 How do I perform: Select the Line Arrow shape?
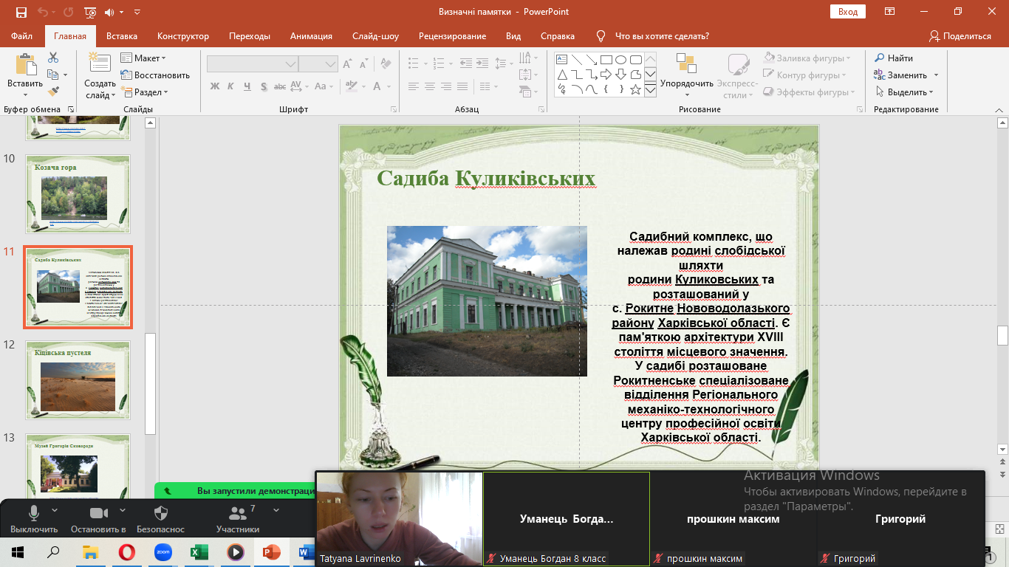(x=591, y=59)
